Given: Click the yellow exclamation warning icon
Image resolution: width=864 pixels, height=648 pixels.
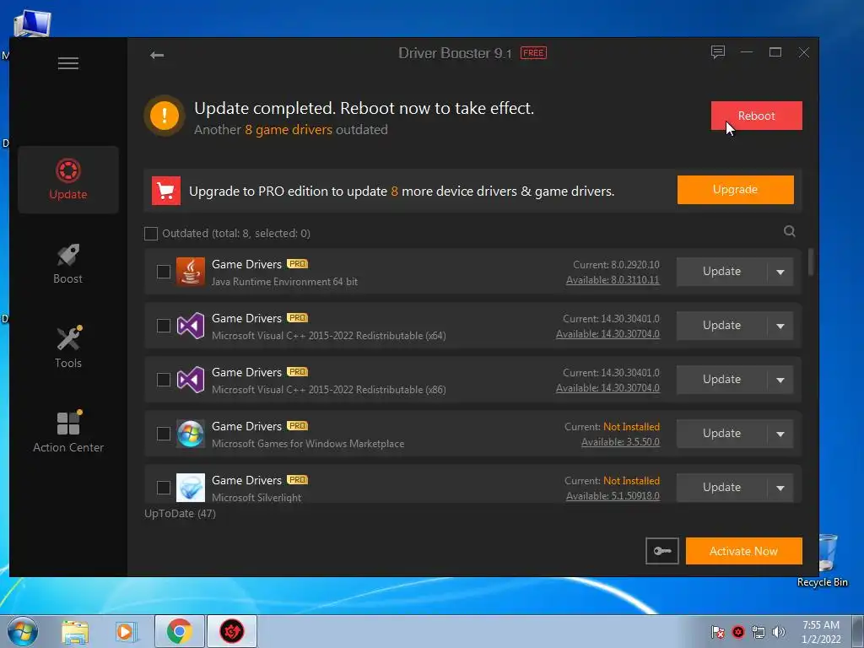Looking at the screenshot, I should pyautogui.click(x=165, y=116).
